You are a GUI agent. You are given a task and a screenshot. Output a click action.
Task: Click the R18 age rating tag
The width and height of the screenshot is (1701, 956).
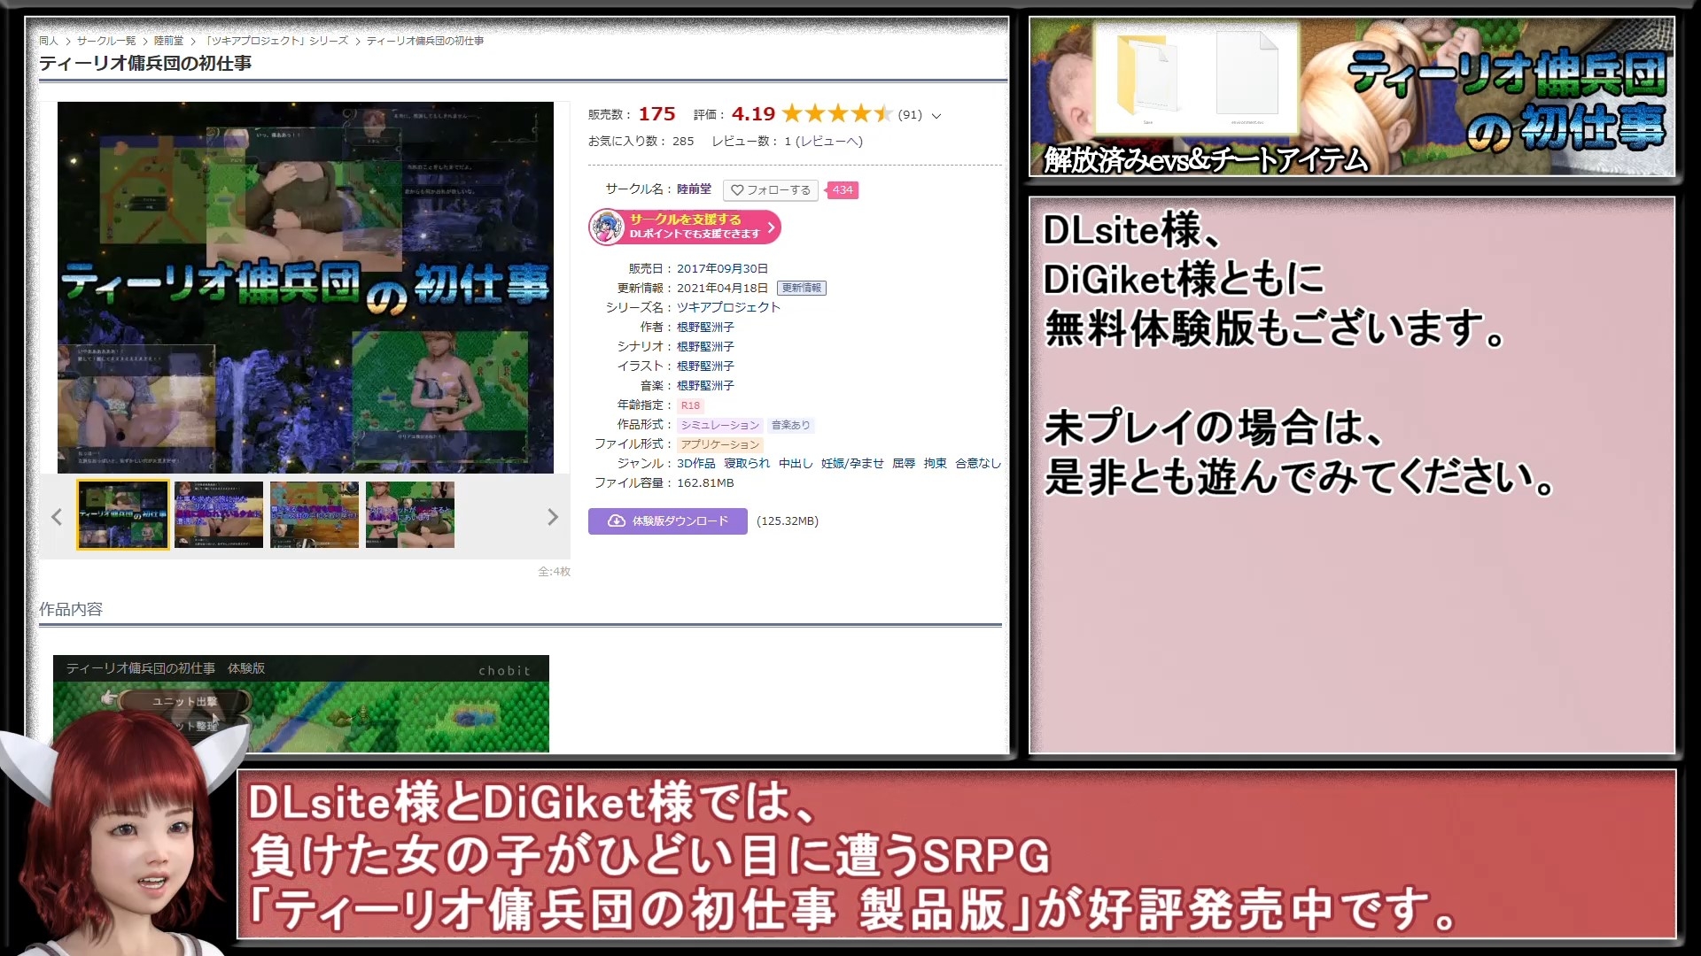(690, 405)
